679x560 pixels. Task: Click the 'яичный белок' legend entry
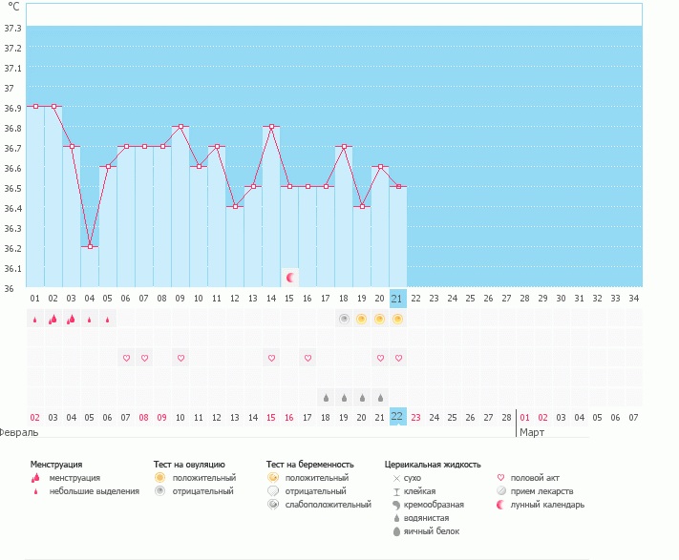click(430, 531)
